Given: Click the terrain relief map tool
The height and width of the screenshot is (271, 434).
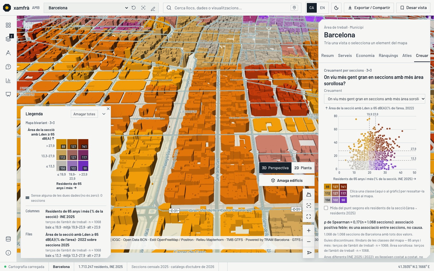Looking at the screenshot, I should click(309, 195).
